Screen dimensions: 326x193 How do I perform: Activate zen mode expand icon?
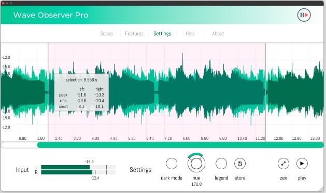(x=284, y=164)
